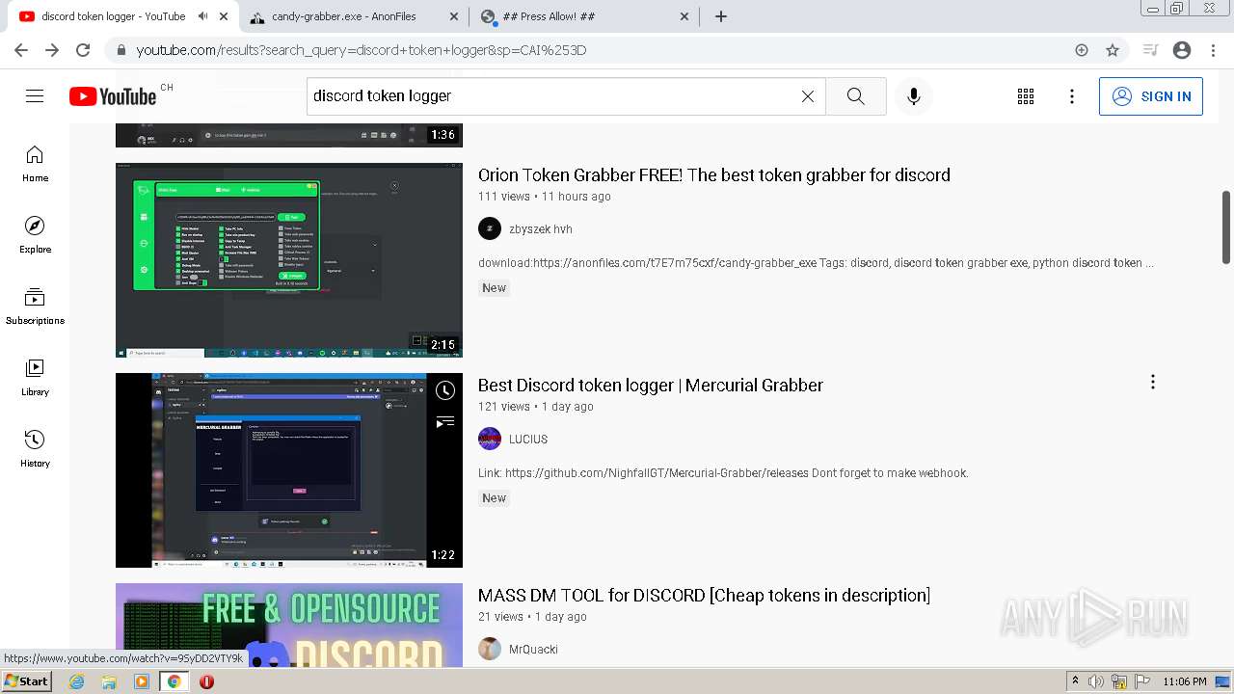The height and width of the screenshot is (694, 1234).
Task: Open the 1:36 video thumbnail at top
Action: pyautogui.click(x=289, y=135)
